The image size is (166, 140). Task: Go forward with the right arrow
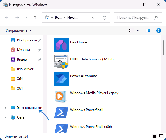tap(17, 17)
